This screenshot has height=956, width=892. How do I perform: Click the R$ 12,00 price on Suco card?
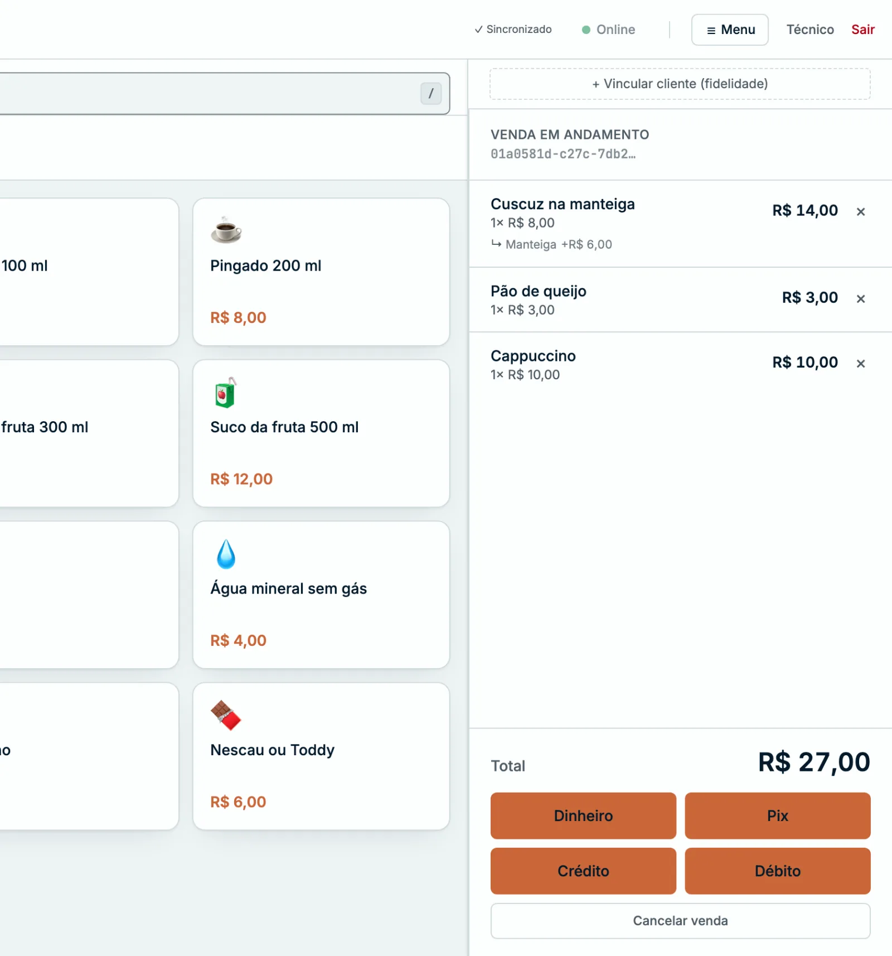point(241,479)
